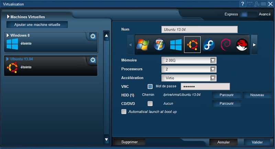Click Ajouter une machine virtuelle
The width and height of the screenshot is (275, 149).
(x=37, y=25)
